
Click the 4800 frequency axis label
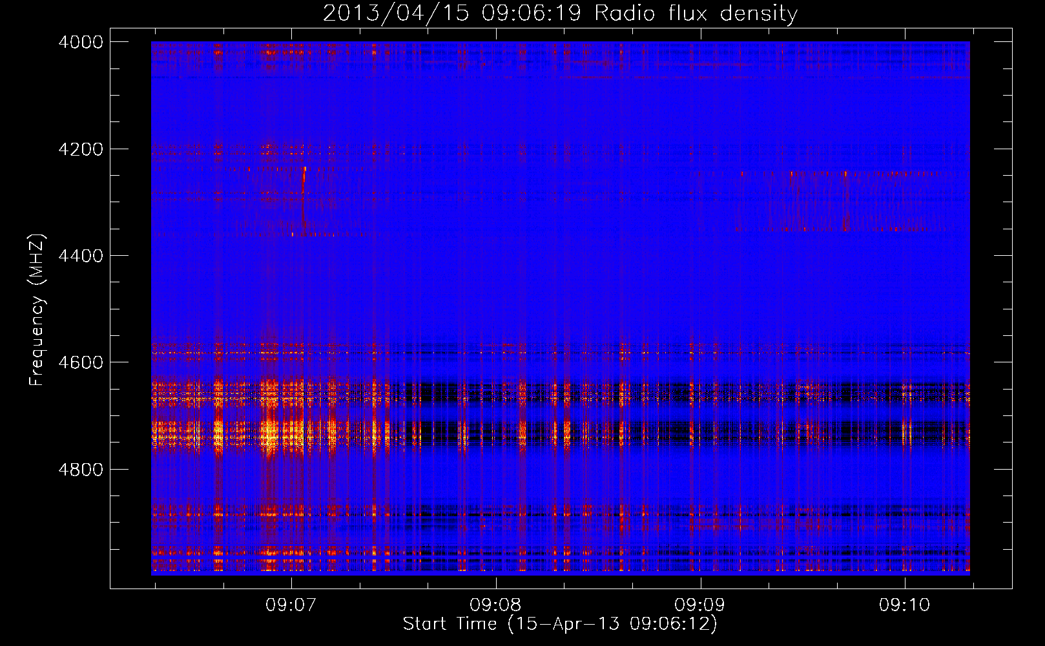click(x=81, y=469)
